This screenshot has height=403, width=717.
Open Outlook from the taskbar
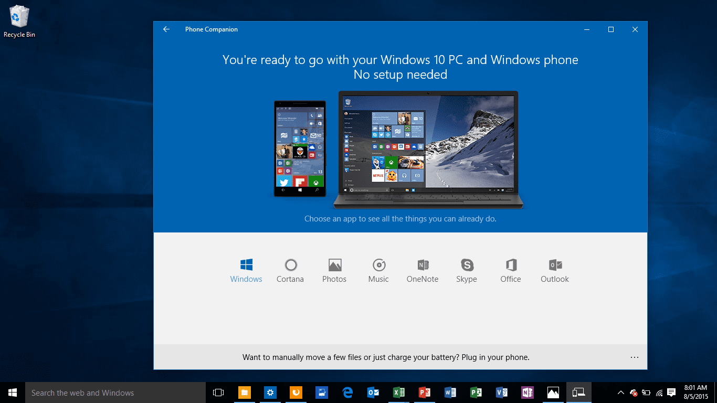(x=373, y=393)
